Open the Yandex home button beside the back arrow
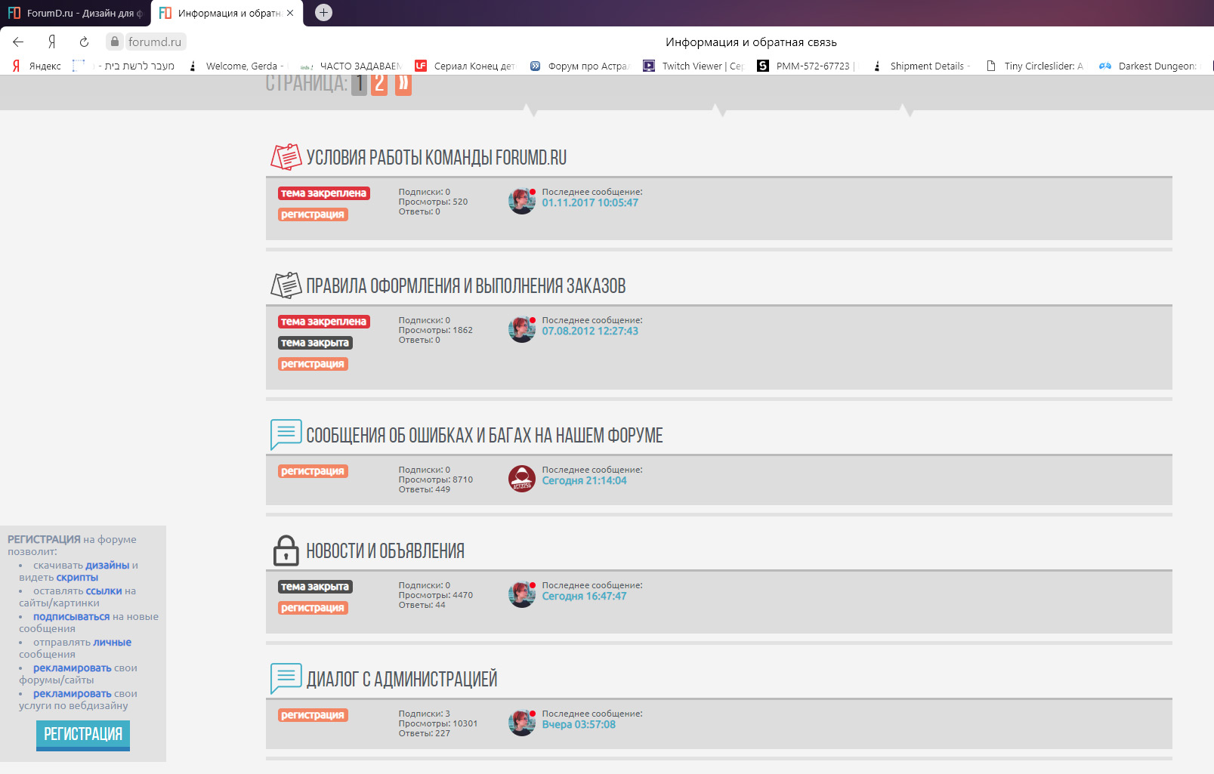The height and width of the screenshot is (774, 1214). 51,42
